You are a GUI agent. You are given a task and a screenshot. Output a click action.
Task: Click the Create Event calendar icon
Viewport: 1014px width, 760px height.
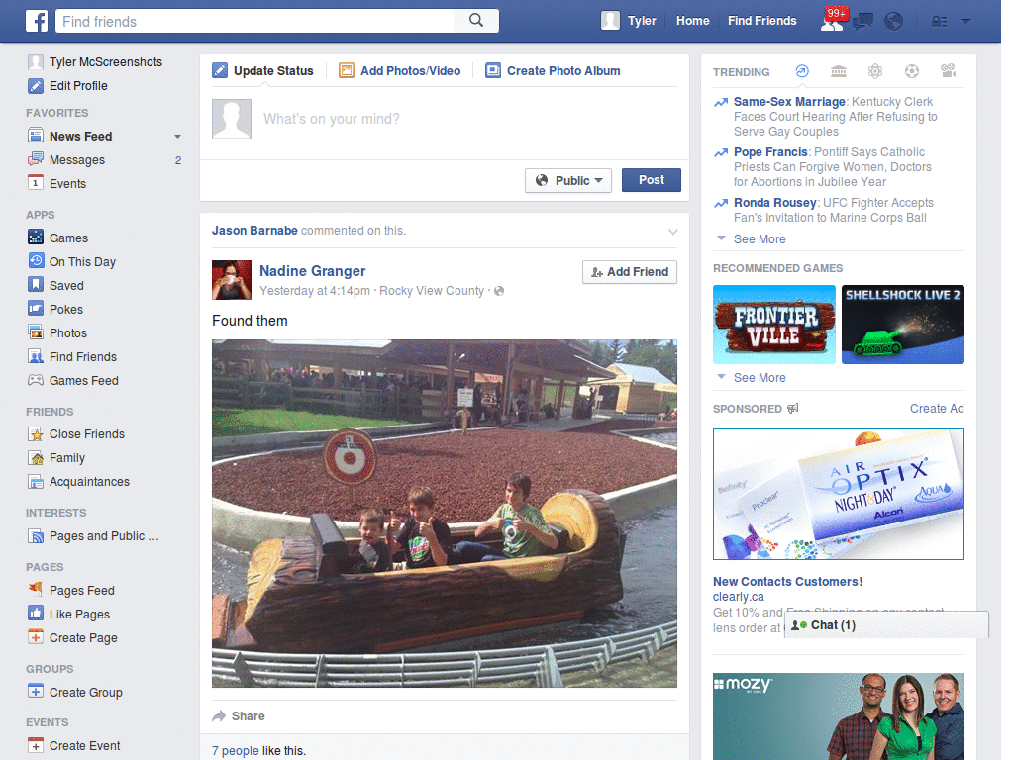tap(36, 745)
